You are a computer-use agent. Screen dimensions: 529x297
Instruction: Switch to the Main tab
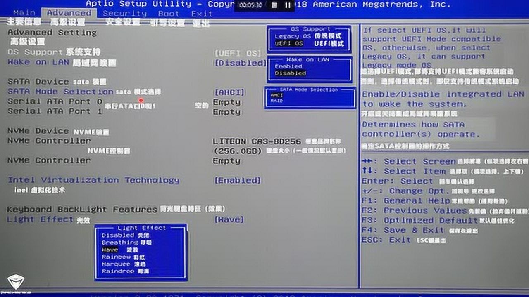[x=24, y=13]
